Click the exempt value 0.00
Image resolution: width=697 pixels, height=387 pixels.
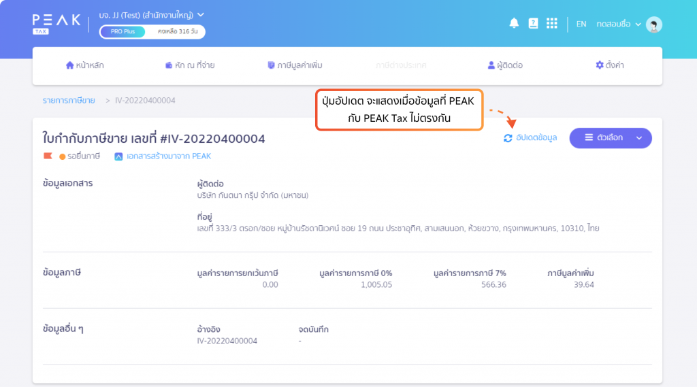pos(270,285)
